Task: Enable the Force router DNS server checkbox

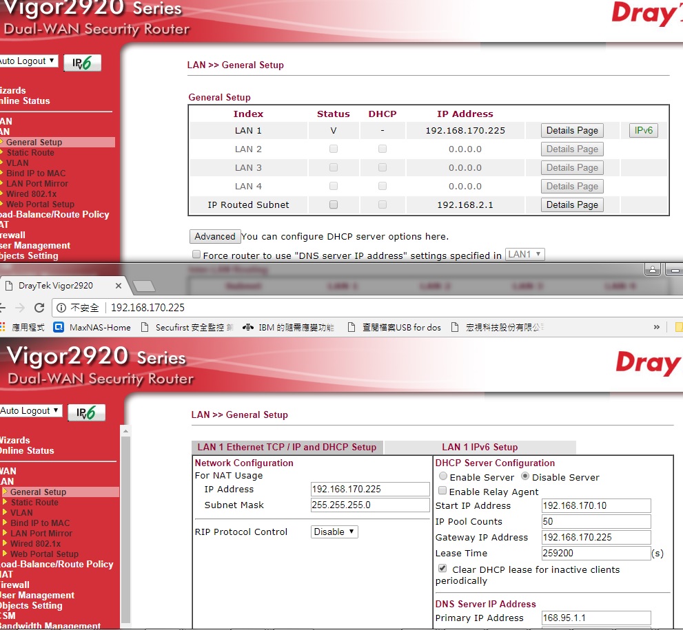Action: (x=196, y=255)
